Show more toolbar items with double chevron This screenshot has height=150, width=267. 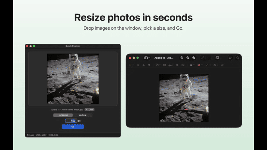(x=230, y=58)
